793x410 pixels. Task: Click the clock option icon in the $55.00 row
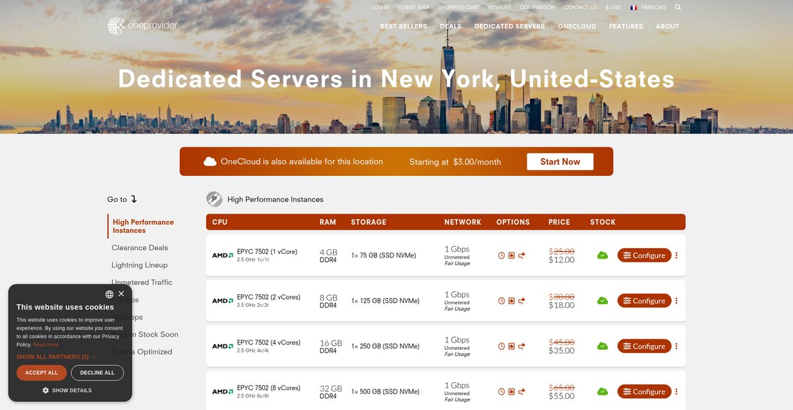point(502,391)
